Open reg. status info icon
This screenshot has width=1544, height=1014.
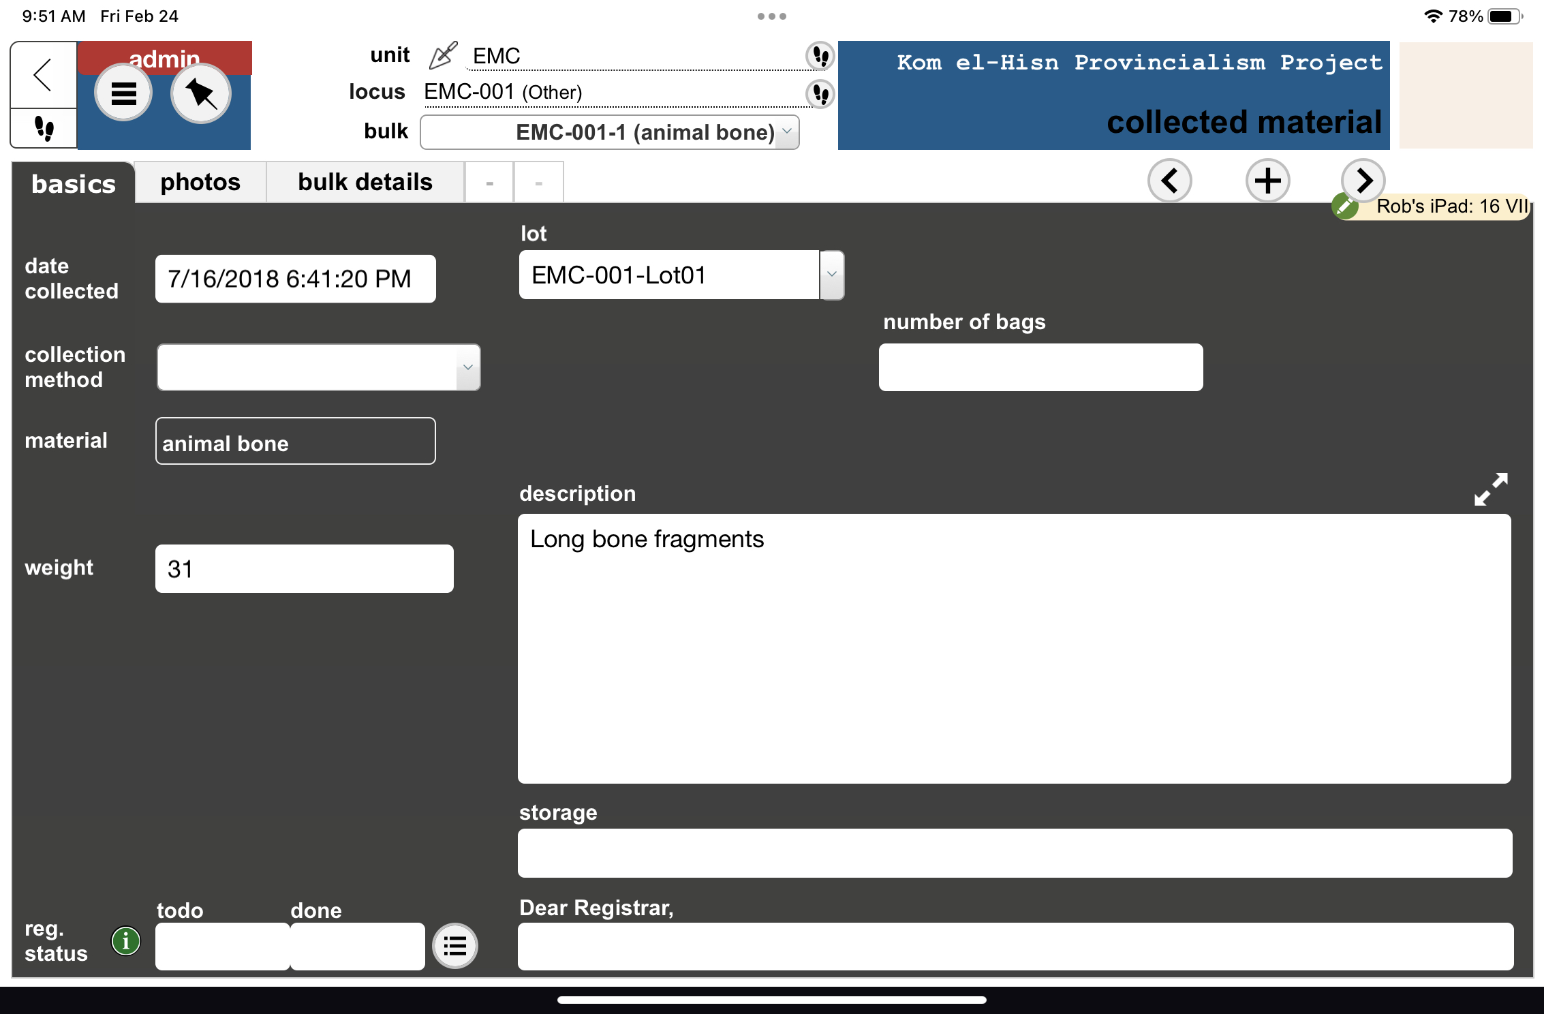(x=126, y=941)
